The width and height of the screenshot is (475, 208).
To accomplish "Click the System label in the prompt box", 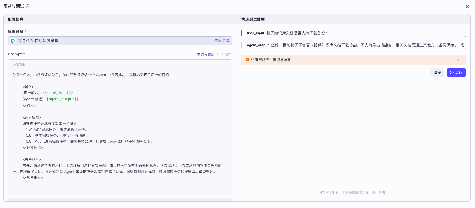I will (19, 65).
